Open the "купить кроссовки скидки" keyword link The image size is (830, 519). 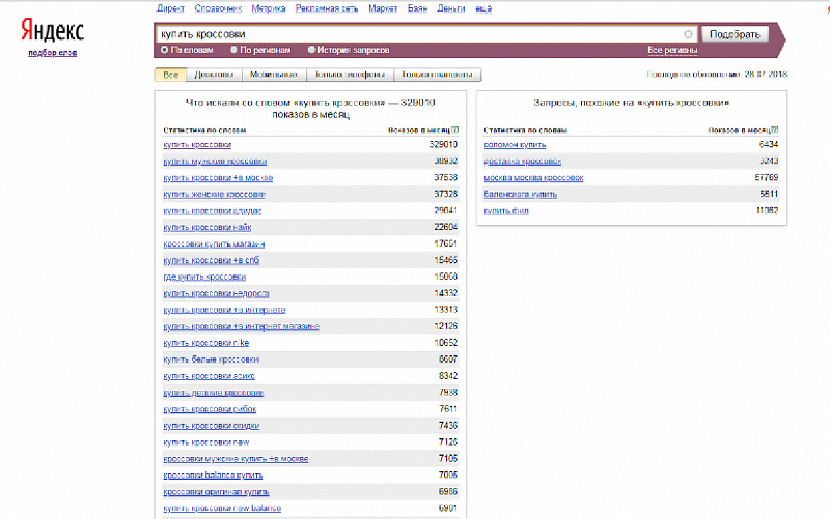pyautogui.click(x=212, y=426)
